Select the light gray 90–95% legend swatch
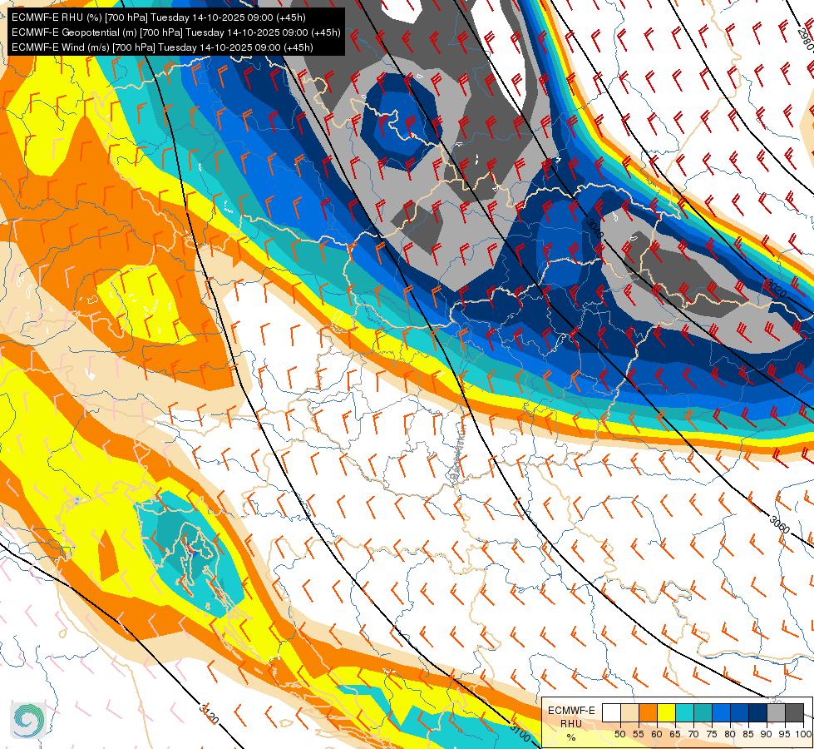 coord(775,712)
